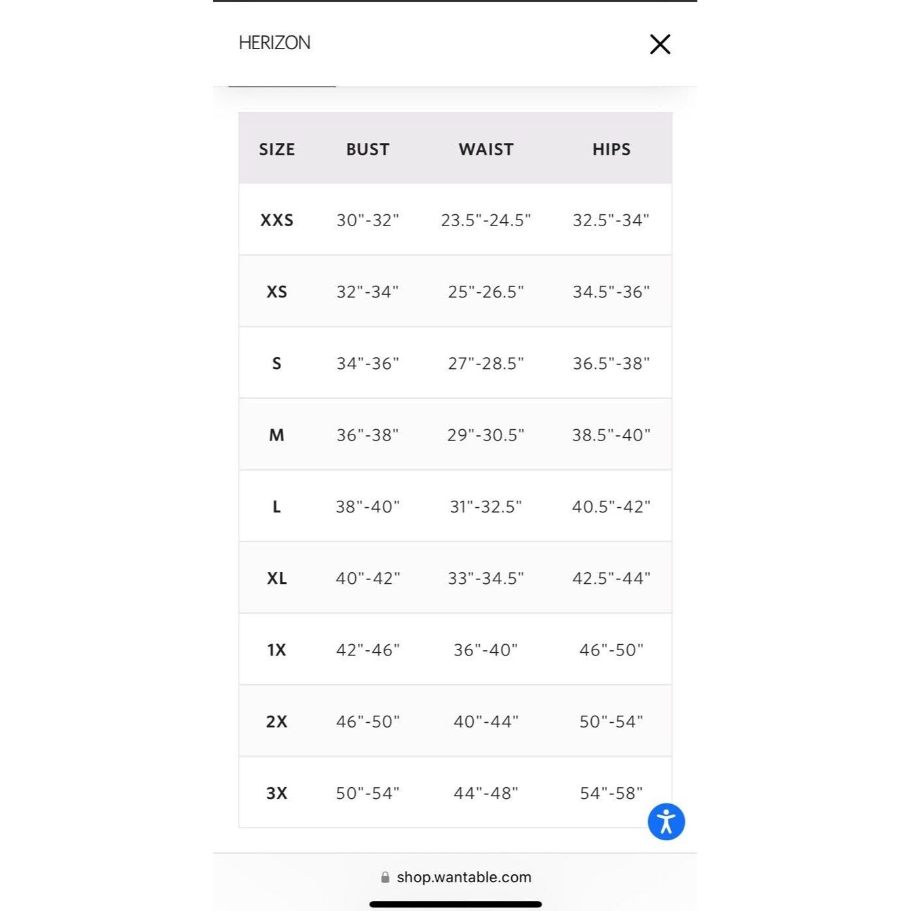Select the 3X size row label
The width and height of the screenshot is (911, 911).
(277, 794)
